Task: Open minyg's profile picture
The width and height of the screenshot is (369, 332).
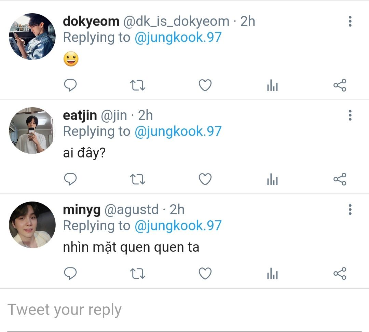Action: 32,225
